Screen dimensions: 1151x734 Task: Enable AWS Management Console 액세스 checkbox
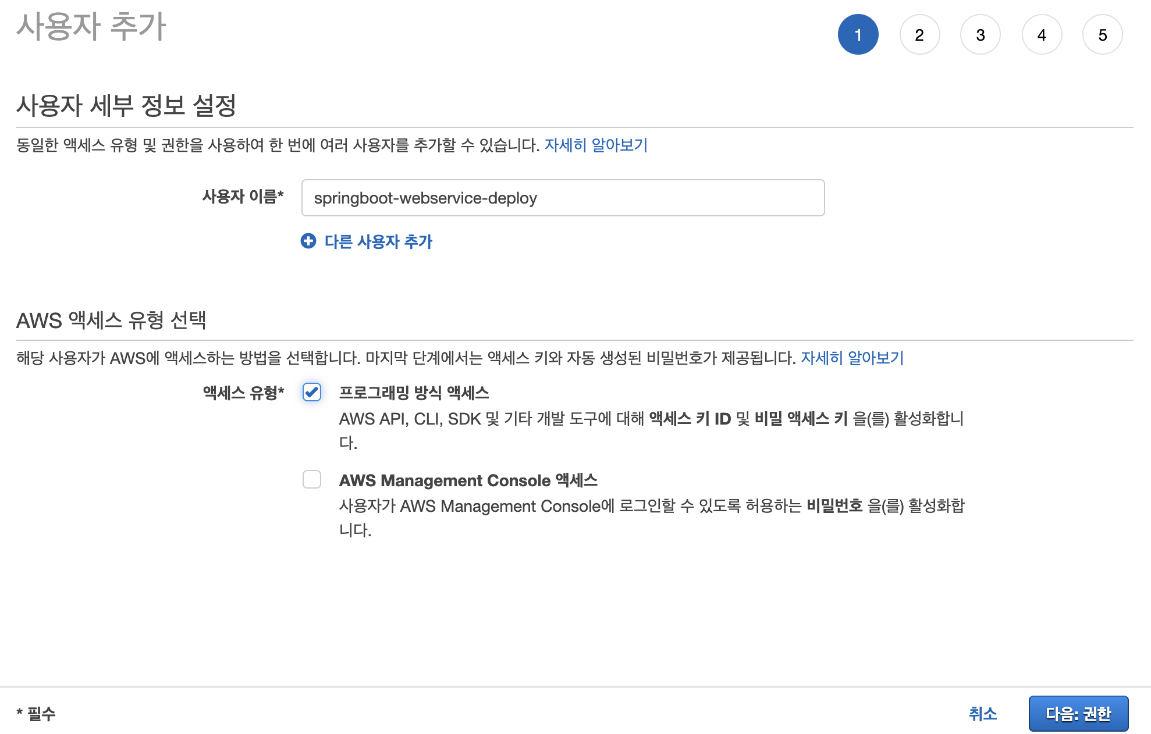[x=312, y=480]
